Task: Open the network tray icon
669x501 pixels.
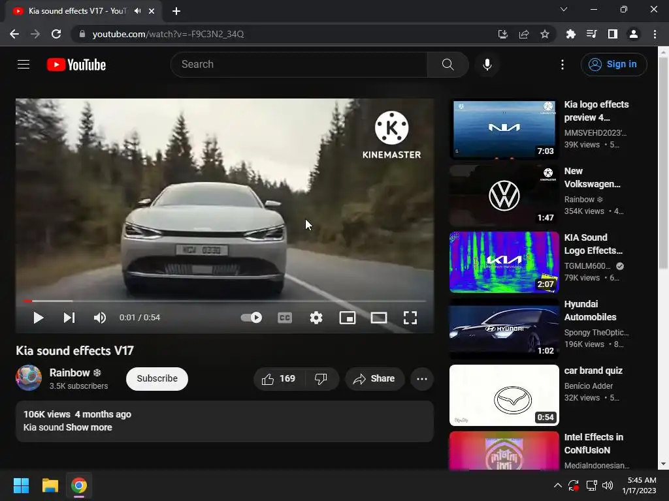Action: (591, 485)
